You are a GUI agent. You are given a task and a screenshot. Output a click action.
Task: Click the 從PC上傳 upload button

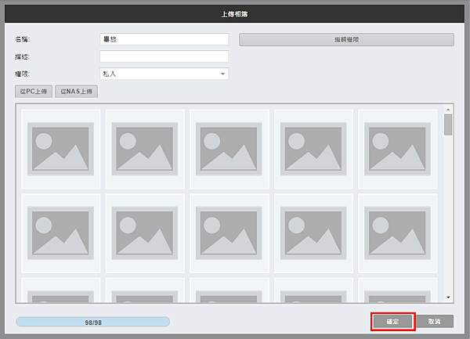(34, 92)
